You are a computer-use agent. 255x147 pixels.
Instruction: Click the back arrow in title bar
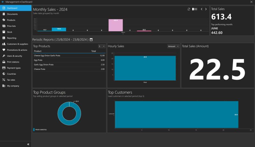pyautogui.click(x=3, y=2)
